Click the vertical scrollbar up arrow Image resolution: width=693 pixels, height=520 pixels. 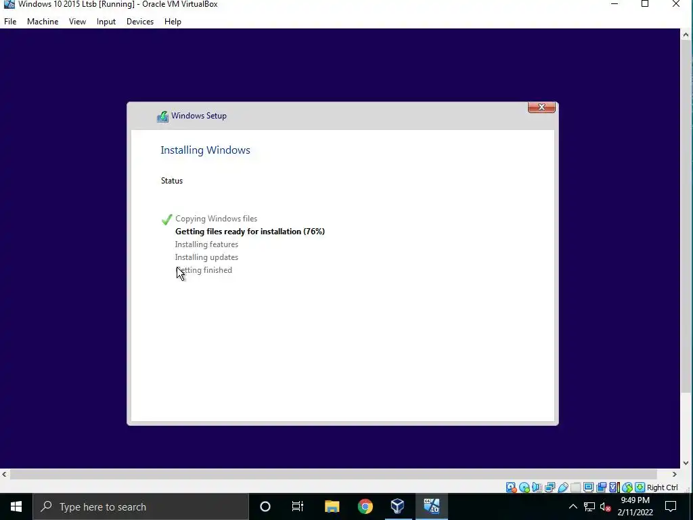point(686,35)
